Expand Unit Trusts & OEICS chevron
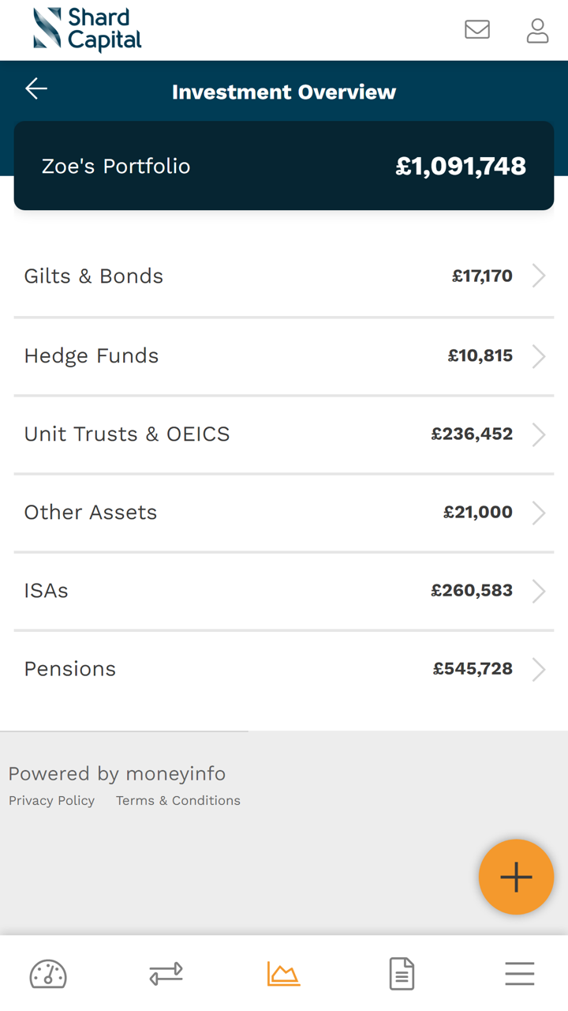The width and height of the screenshot is (568, 1011). click(539, 434)
